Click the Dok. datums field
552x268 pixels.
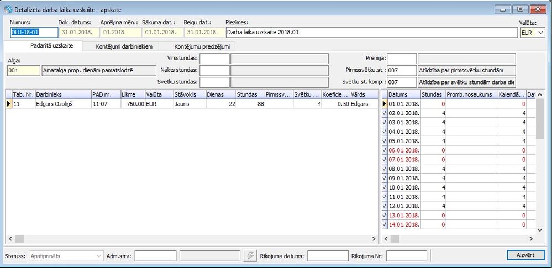tap(79, 33)
